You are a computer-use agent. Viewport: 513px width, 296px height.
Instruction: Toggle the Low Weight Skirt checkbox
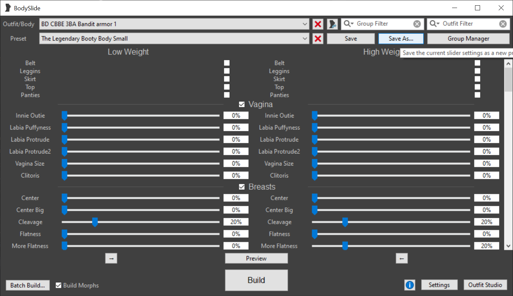tap(227, 79)
